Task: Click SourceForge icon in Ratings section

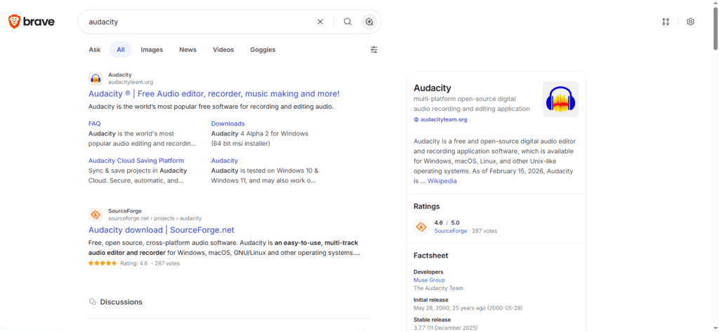Action: [x=421, y=227]
